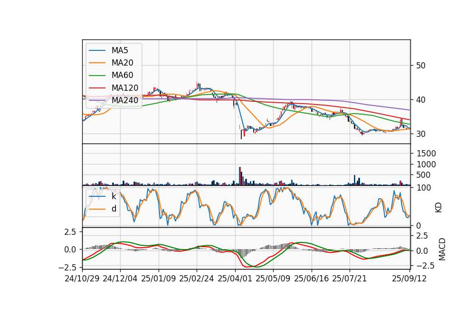Click the MA240 legend label
This screenshot has height=328, width=456.
point(125,100)
